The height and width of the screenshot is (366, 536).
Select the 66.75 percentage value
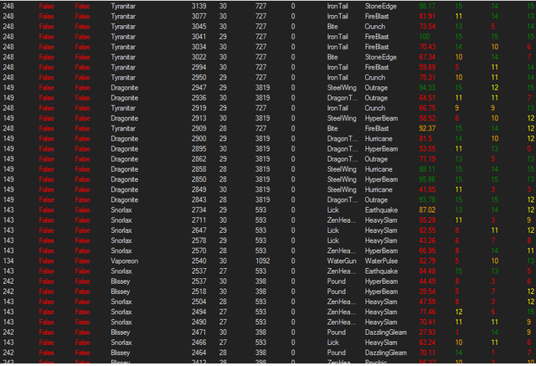(427, 108)
